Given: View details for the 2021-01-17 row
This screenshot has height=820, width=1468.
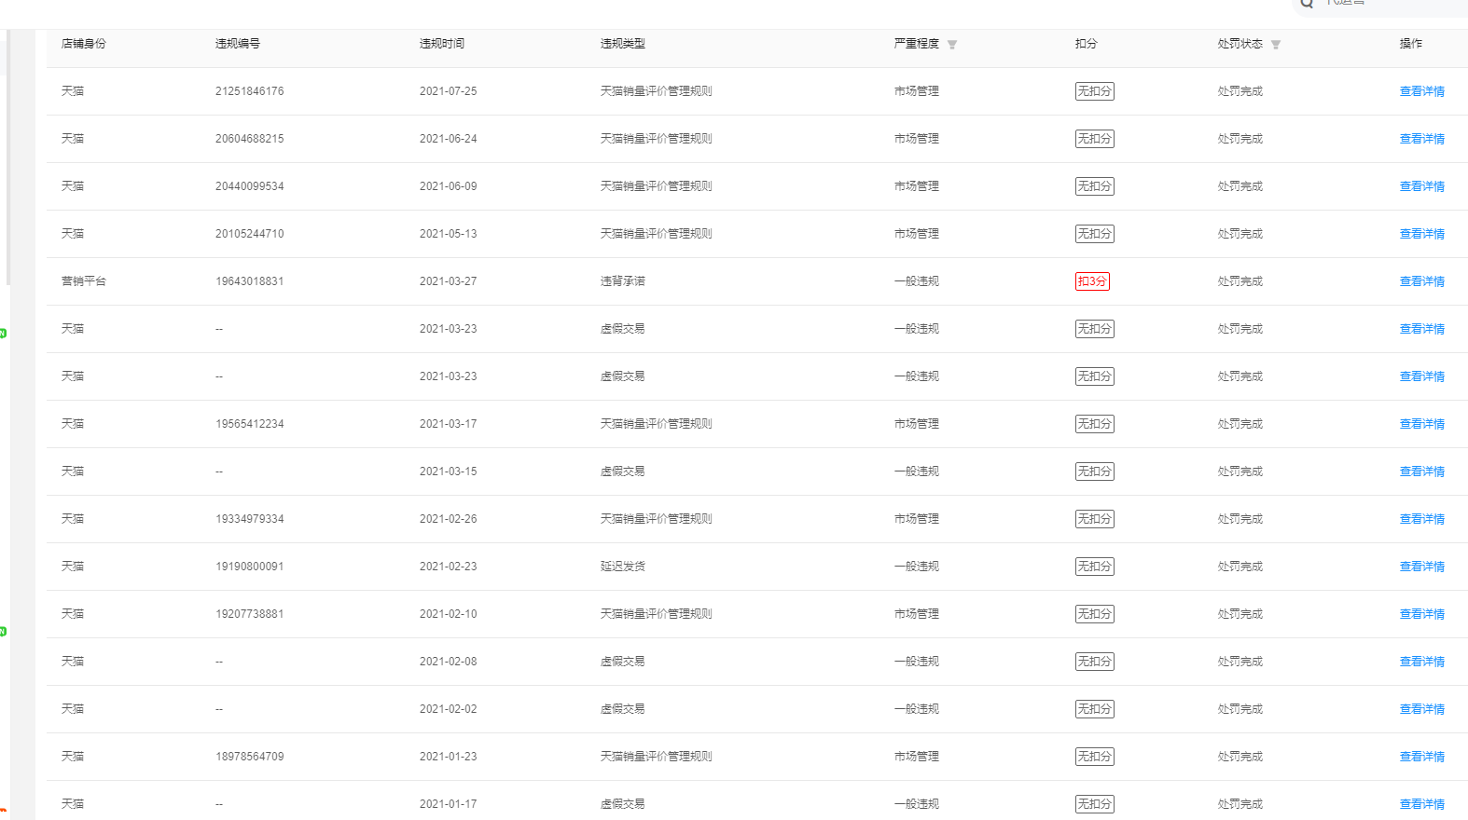Looking at the screenshot, I should click(x=1421, y=804).
